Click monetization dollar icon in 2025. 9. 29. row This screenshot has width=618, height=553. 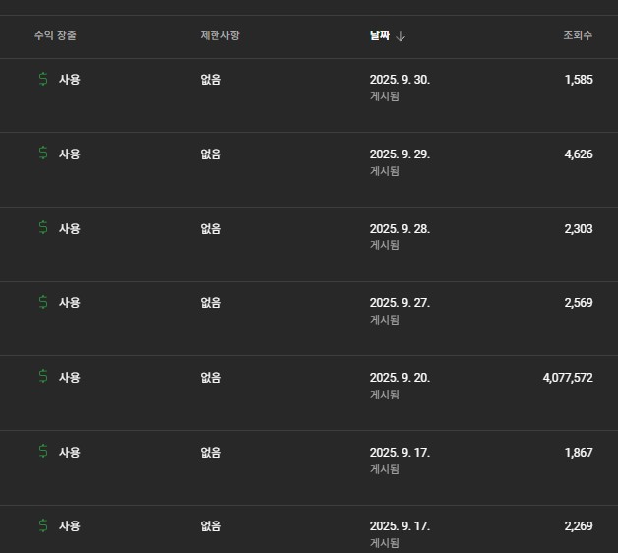tap(43, 154)
